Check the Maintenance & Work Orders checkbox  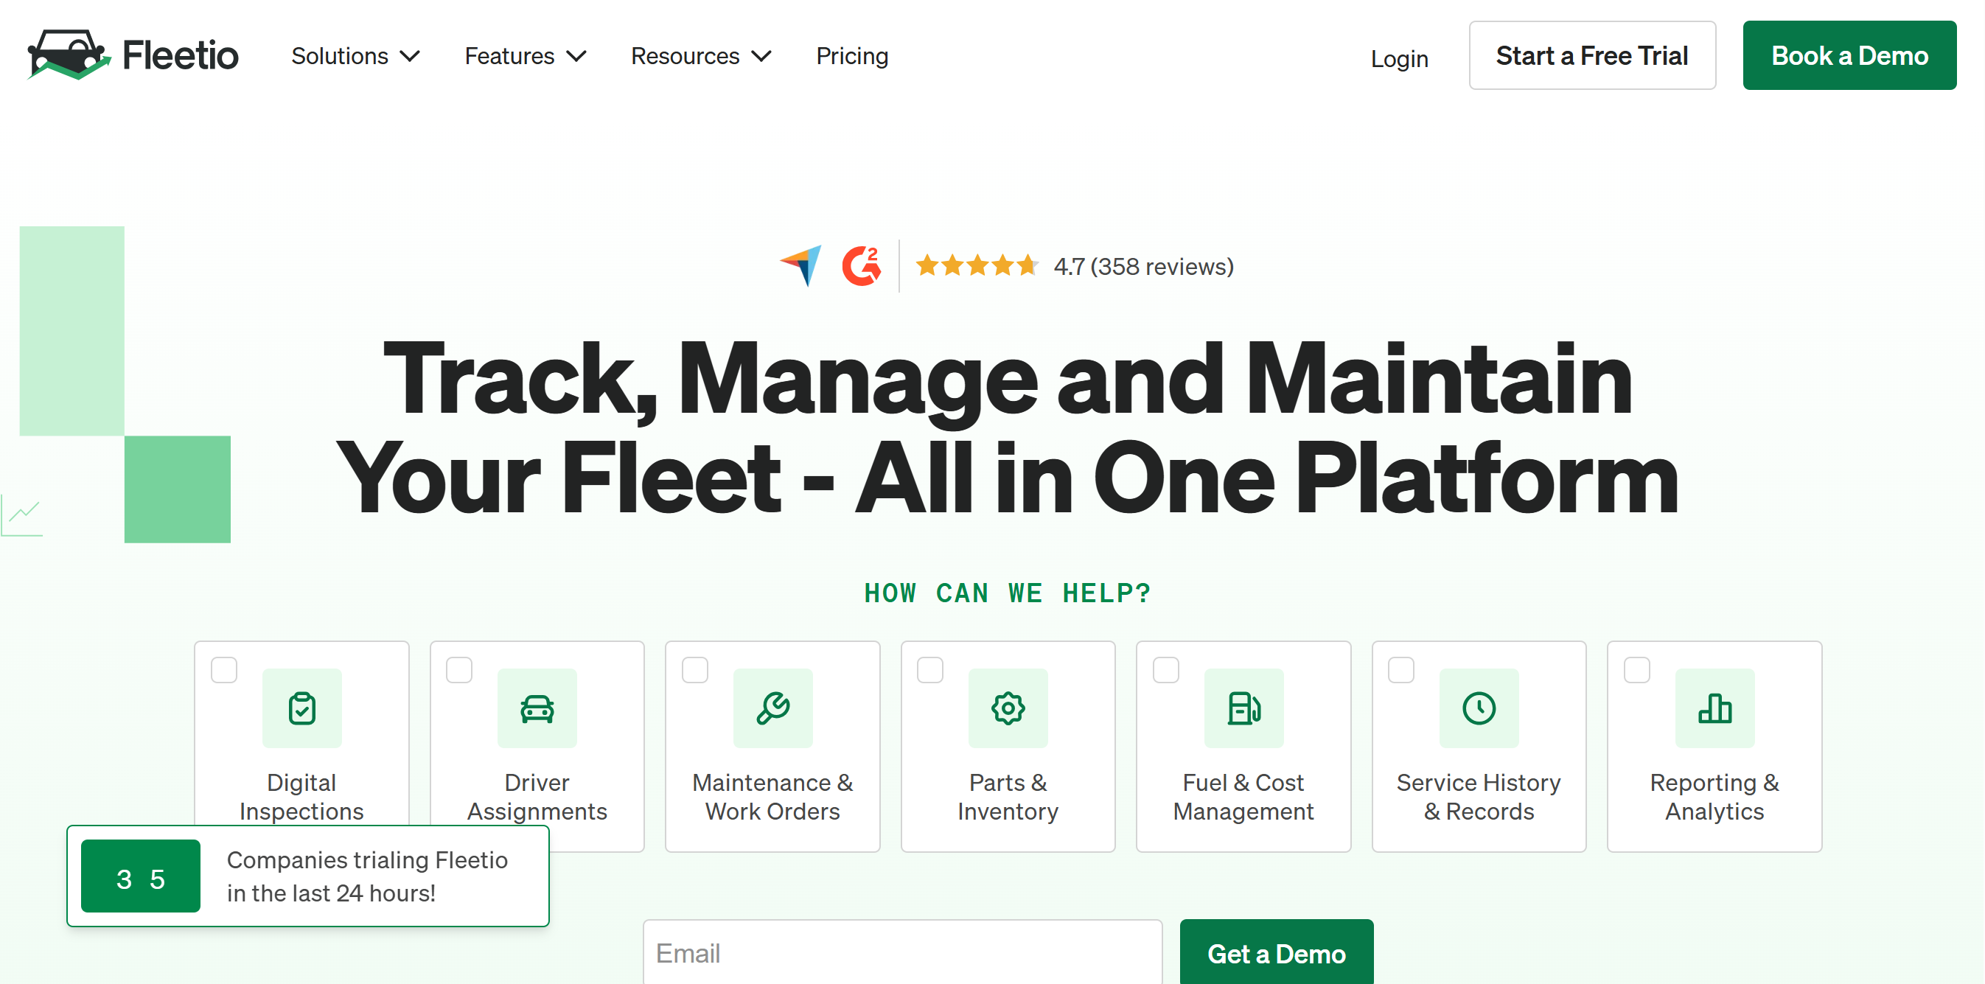[x=695, y=669]
